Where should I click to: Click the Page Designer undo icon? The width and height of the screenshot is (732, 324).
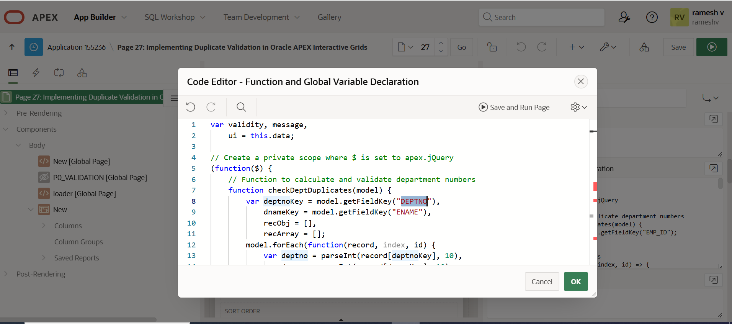pos(521,47)
